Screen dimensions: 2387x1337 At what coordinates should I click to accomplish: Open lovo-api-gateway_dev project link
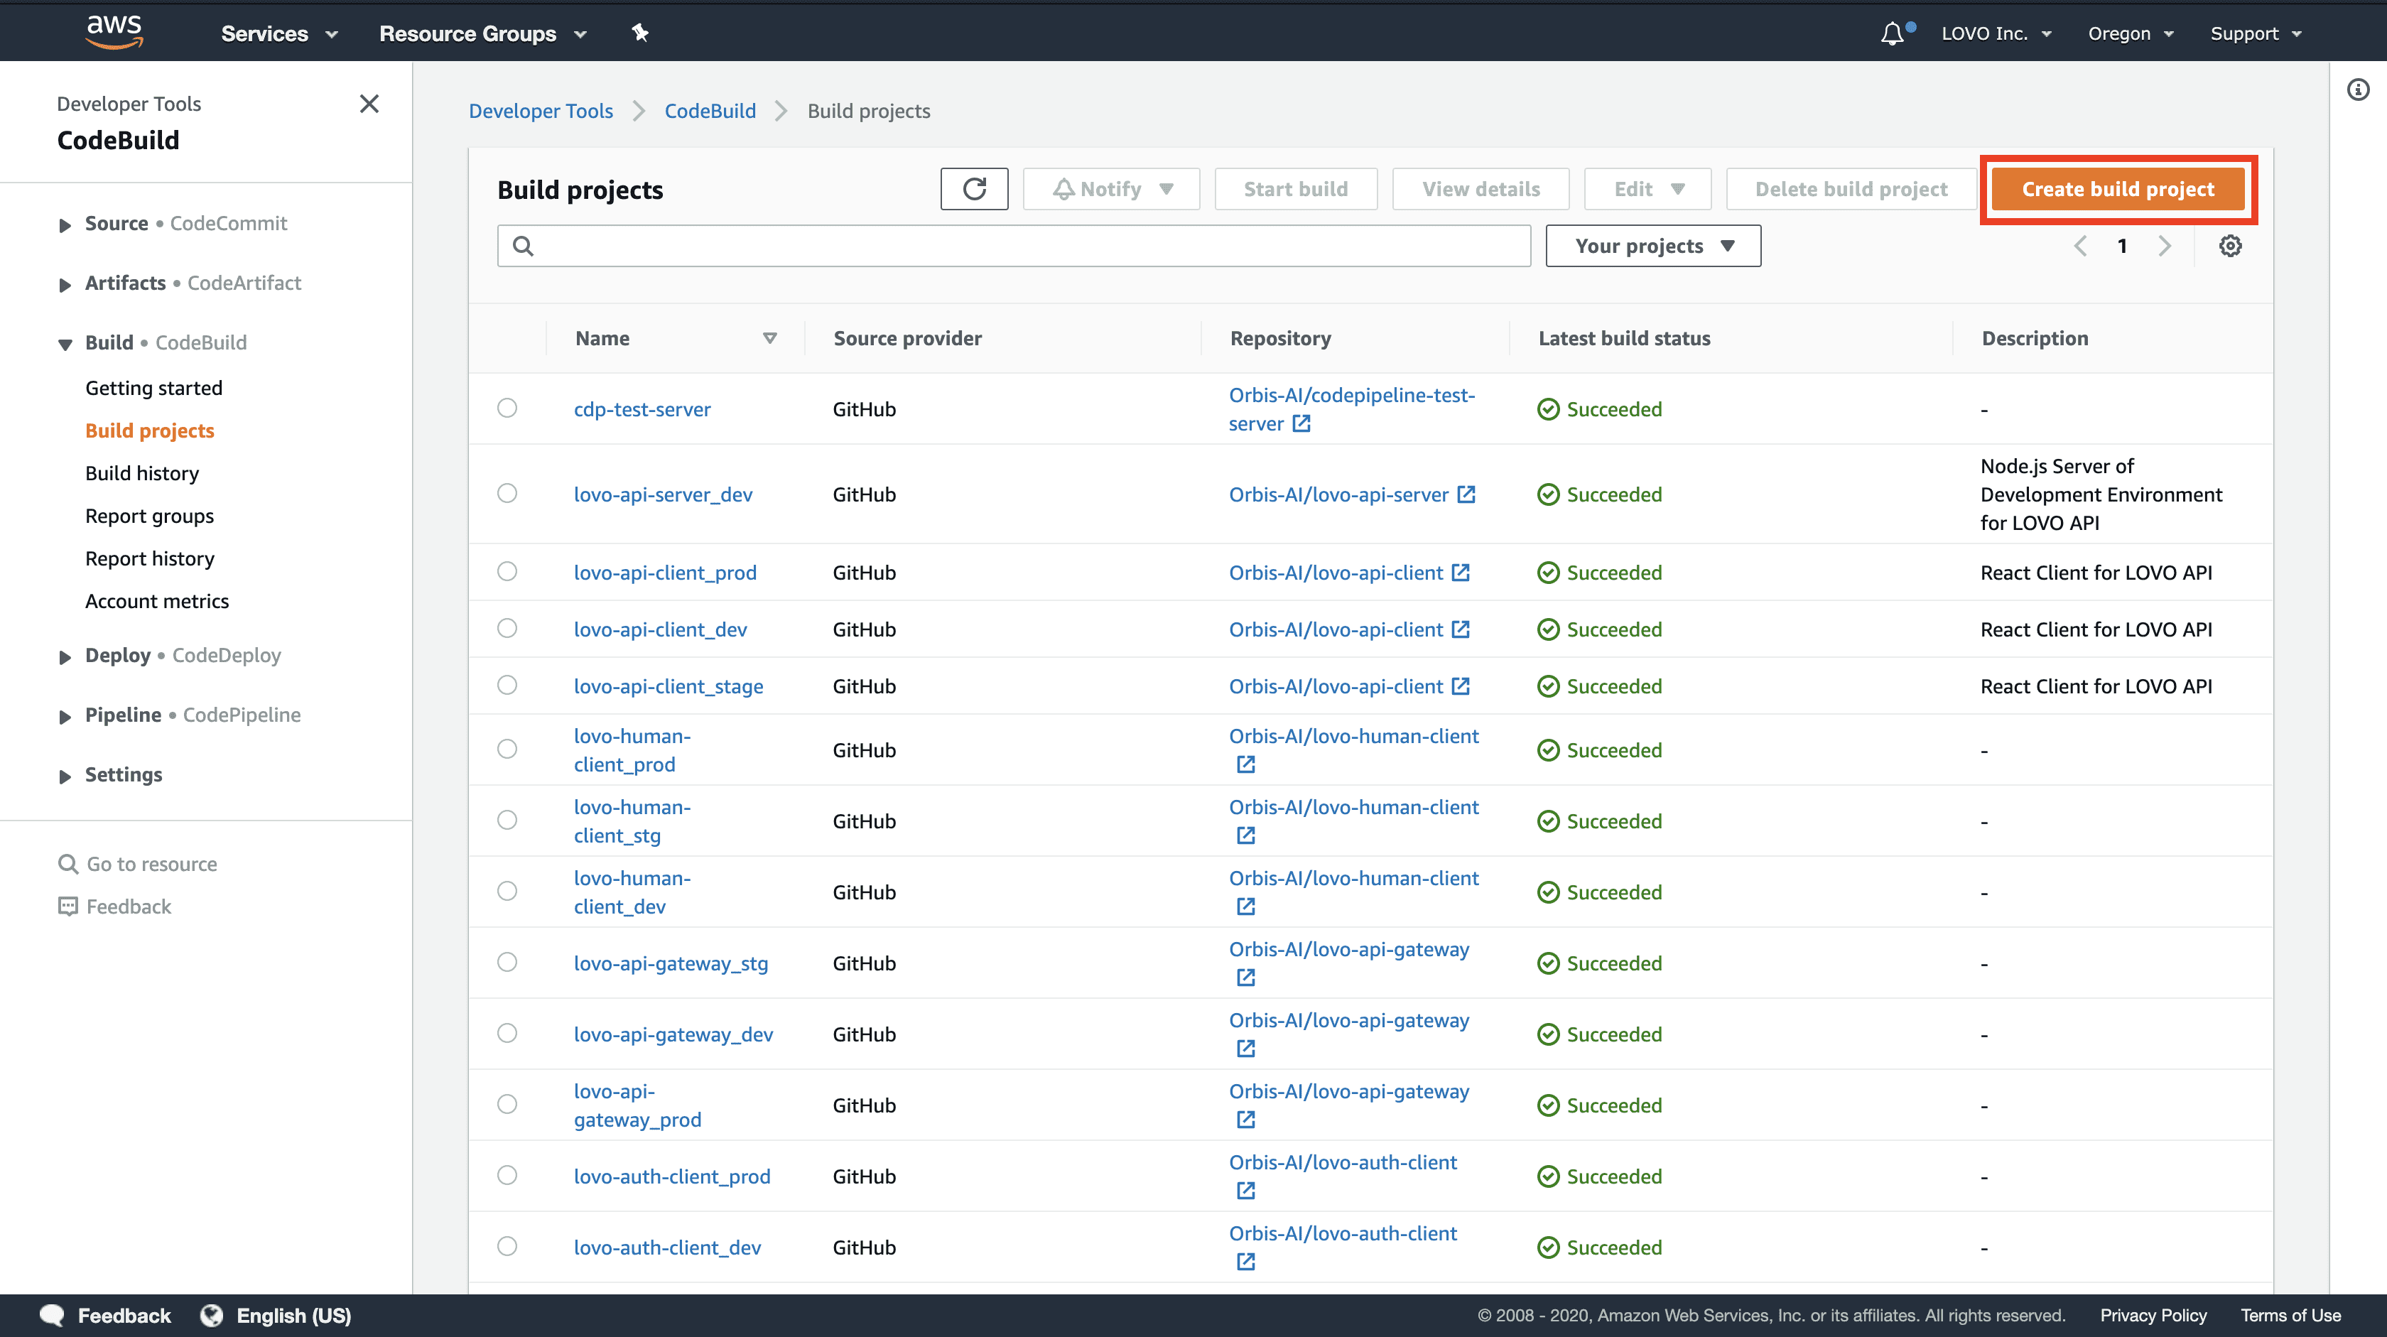(673, 1034)
